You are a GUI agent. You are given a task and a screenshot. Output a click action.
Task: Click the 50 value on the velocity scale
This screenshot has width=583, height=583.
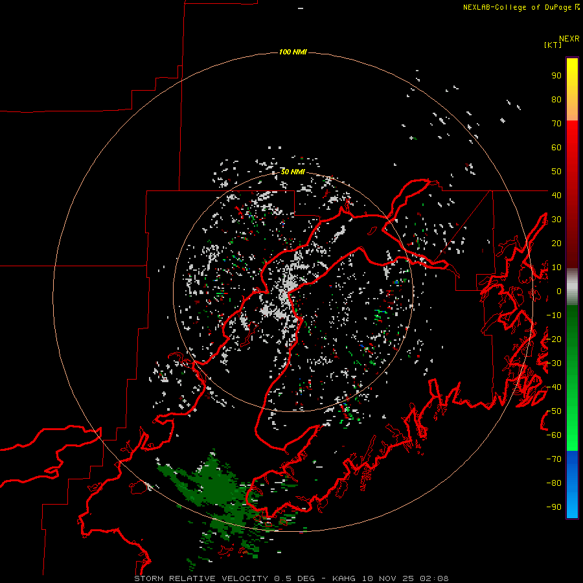pyautogui.click(x=556, y=172)
